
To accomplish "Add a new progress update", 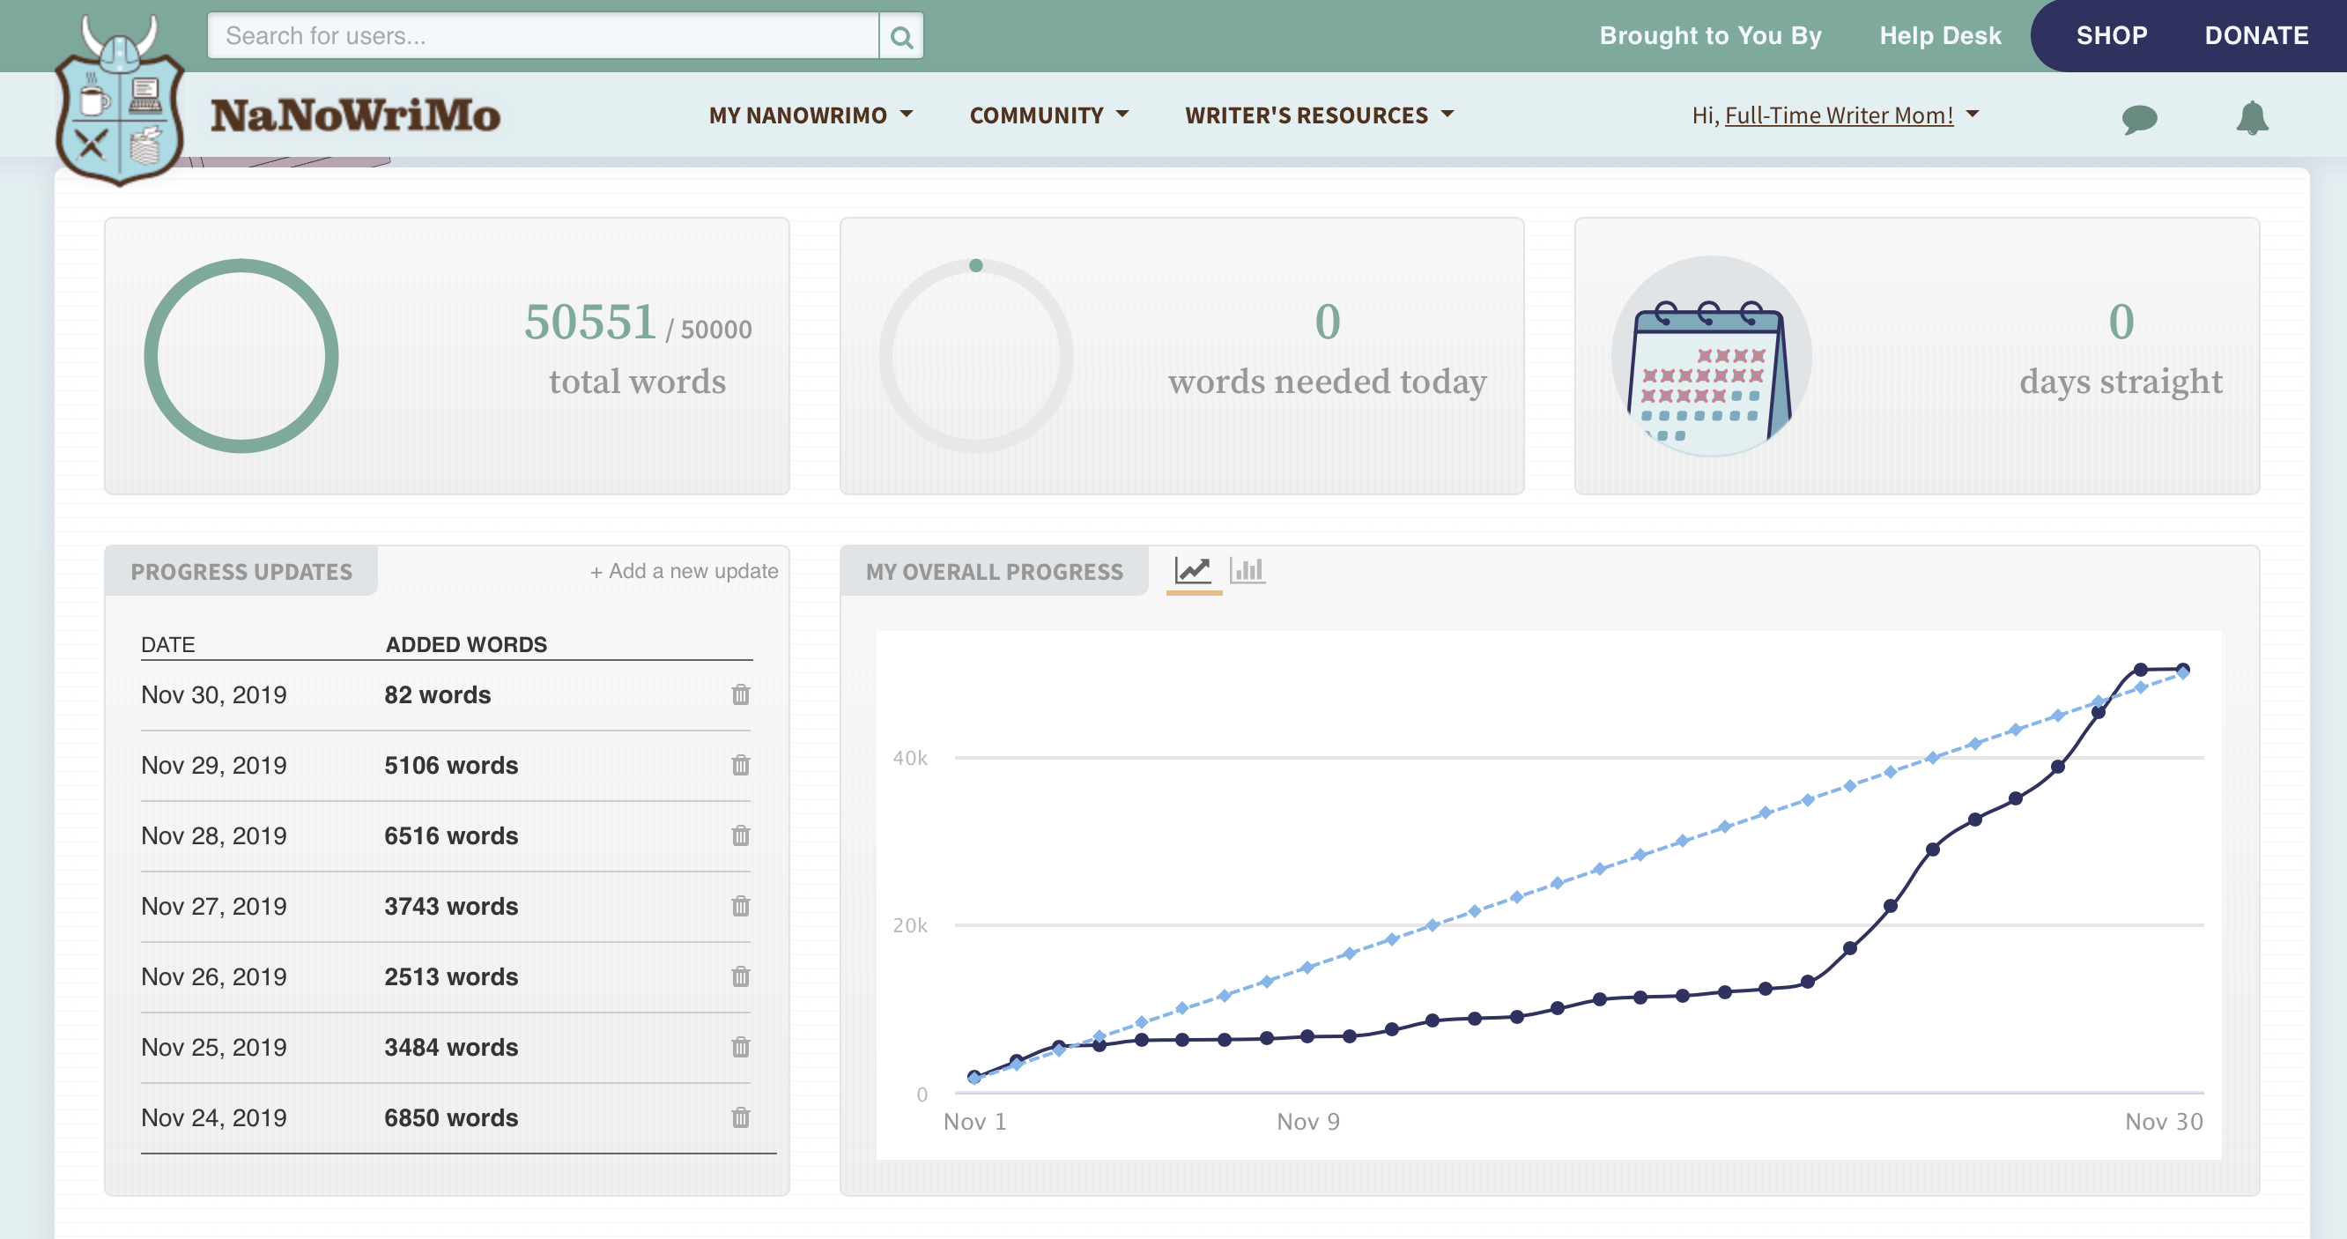I will [x=684, y=571].
